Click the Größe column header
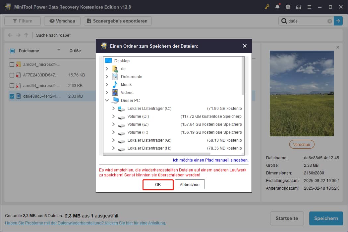This screenshot has height=232, width=348. (x=75, y=51)
